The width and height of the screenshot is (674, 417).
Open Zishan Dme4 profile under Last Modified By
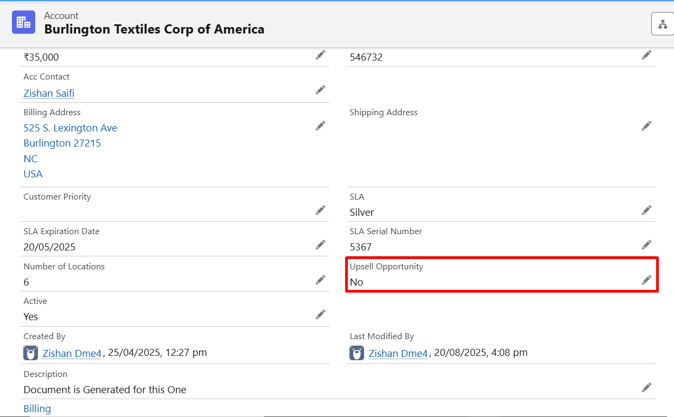coord(398,354)
